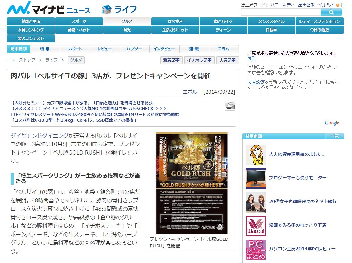Open the 生活ガジェット category
Viewport: 352px width, 263px height.
point(175,30)
